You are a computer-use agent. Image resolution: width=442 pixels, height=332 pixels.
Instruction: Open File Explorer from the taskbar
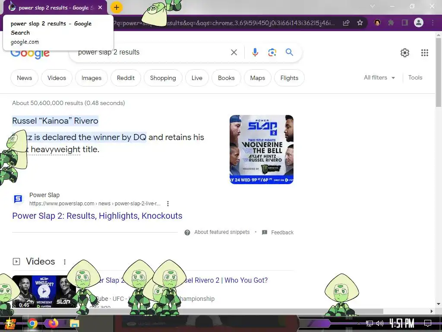point(74,323)
